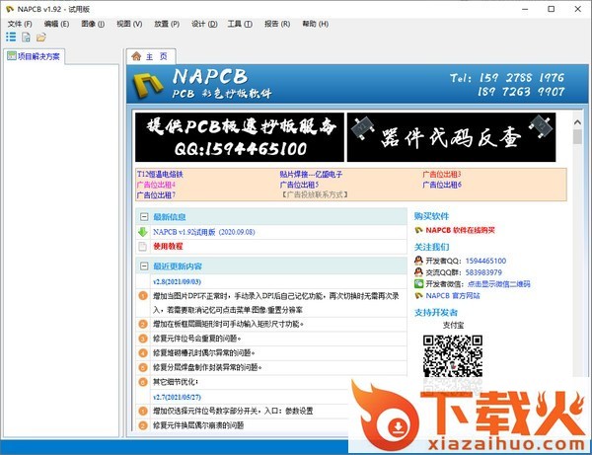The width and height of the screenshot is (592, 455).
Task: Click 广告位出租7 link
Action: tap(156, 195)
